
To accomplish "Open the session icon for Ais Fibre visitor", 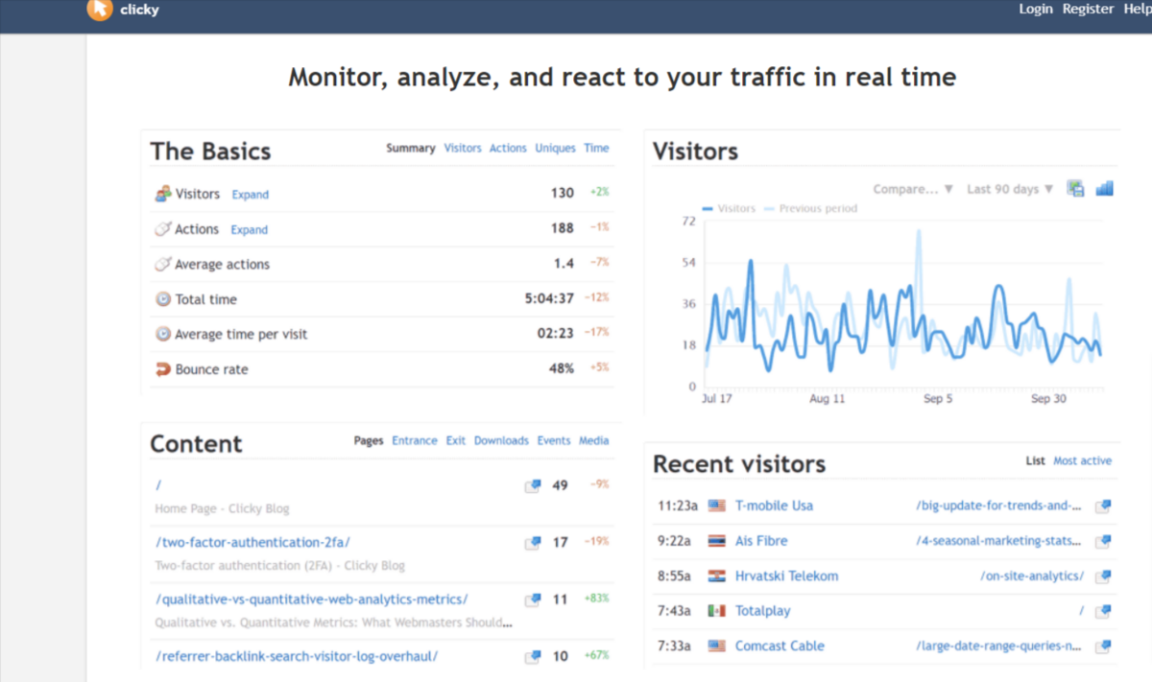I will point(1103,542).
